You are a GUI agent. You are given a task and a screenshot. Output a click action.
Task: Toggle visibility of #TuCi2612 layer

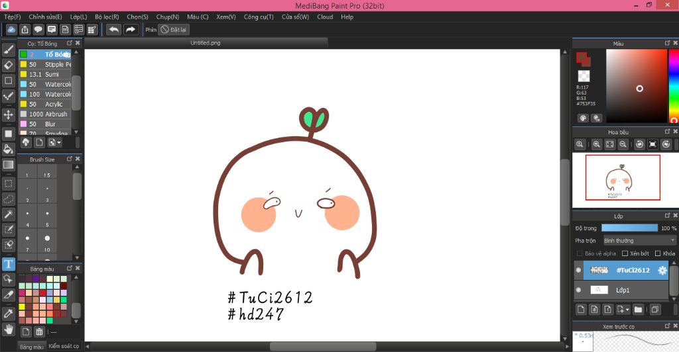click(x=578, y=271)
